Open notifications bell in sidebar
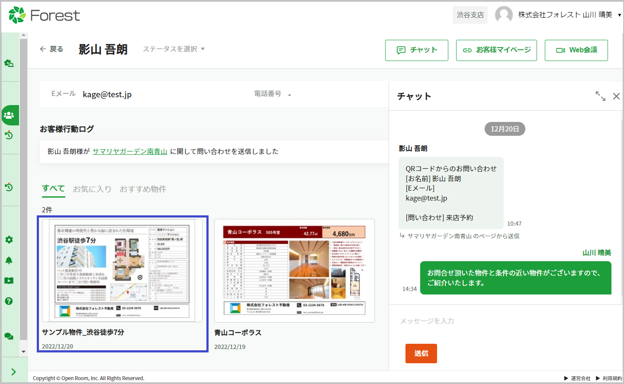Viewport: 624px width, 384px height. pos(9,260)
